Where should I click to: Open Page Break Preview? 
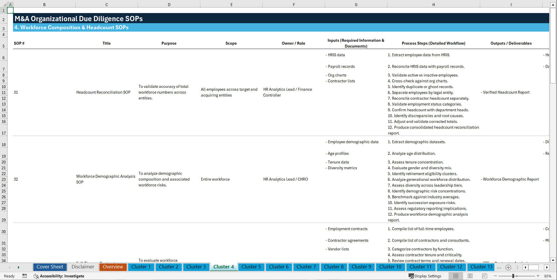[484, 276]
